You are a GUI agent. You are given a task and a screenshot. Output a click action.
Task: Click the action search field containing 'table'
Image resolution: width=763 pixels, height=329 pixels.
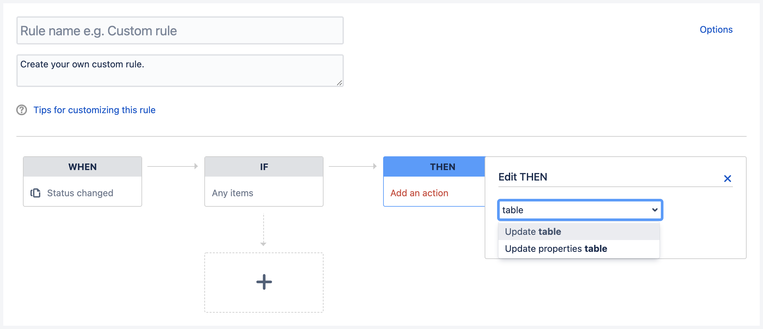point(573,210)
